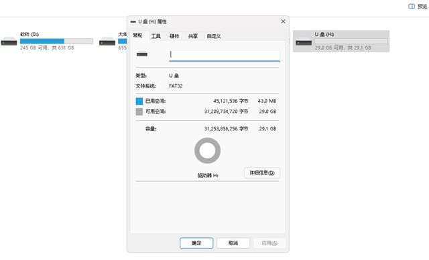429x260 pixels.
Task: Click the drive icon beside name field
Action: pyautogui.click(x=142, y=54)
